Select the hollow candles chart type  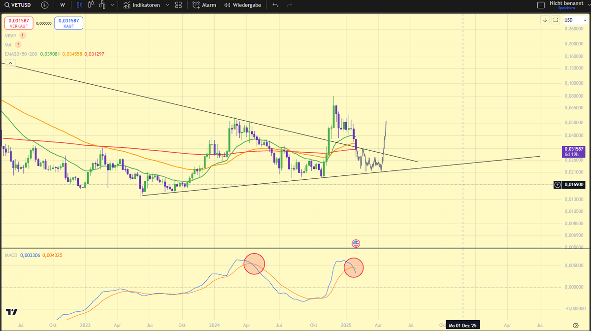click(91, 5)
